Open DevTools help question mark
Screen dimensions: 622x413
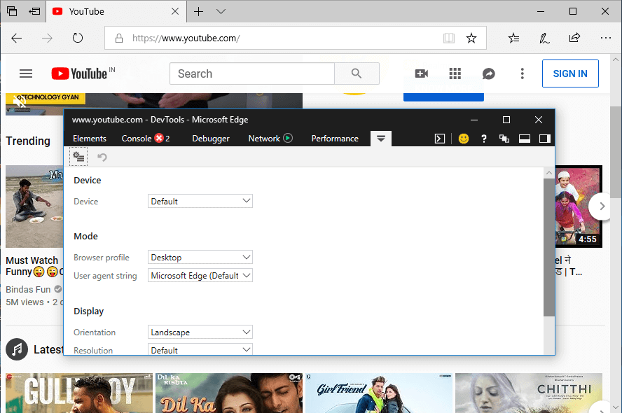[x=483, y=139]
